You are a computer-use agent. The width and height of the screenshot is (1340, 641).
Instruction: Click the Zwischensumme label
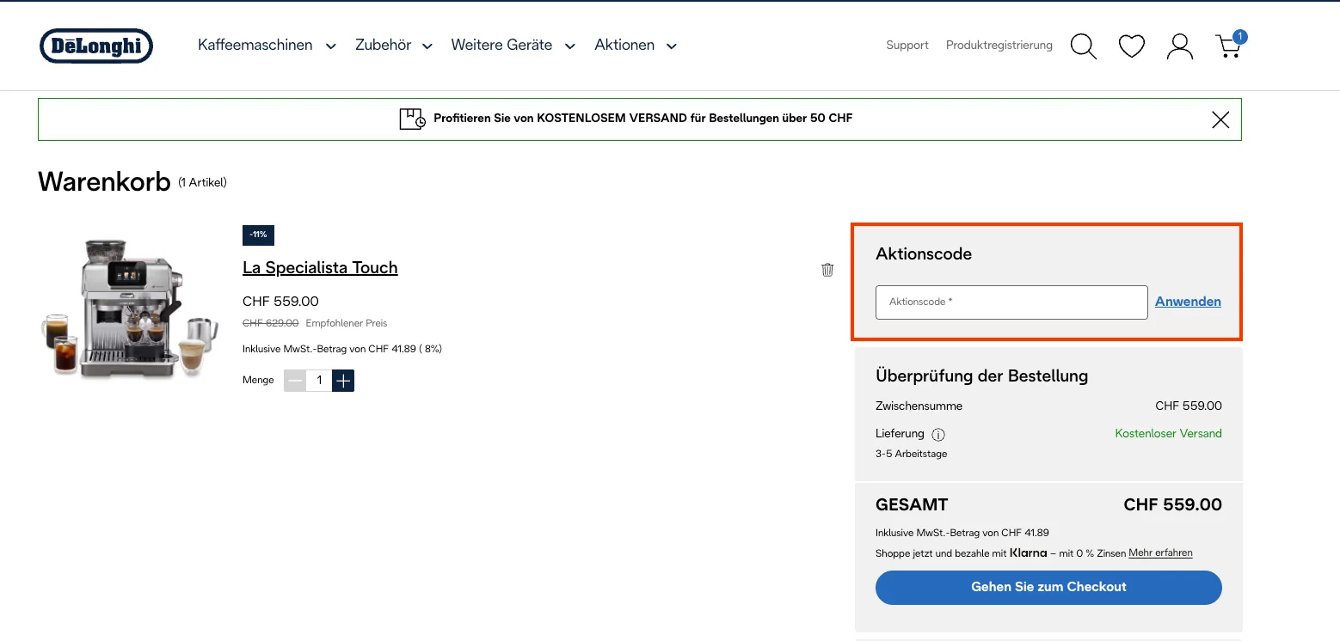pos(919,406)
